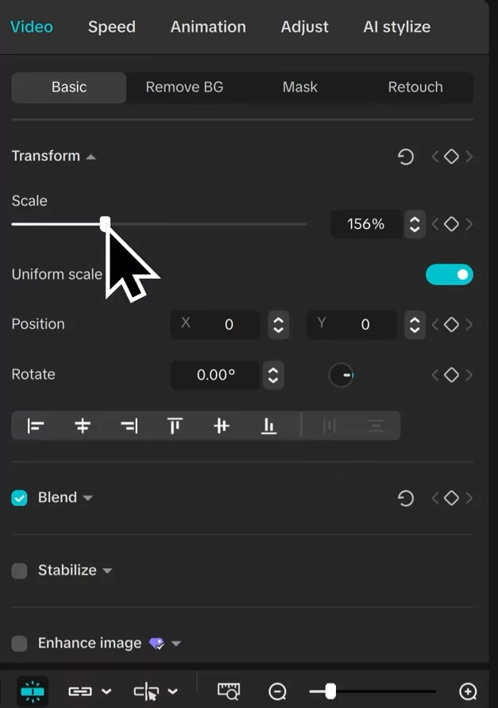Open the AI stylize tab

(397, 27)
